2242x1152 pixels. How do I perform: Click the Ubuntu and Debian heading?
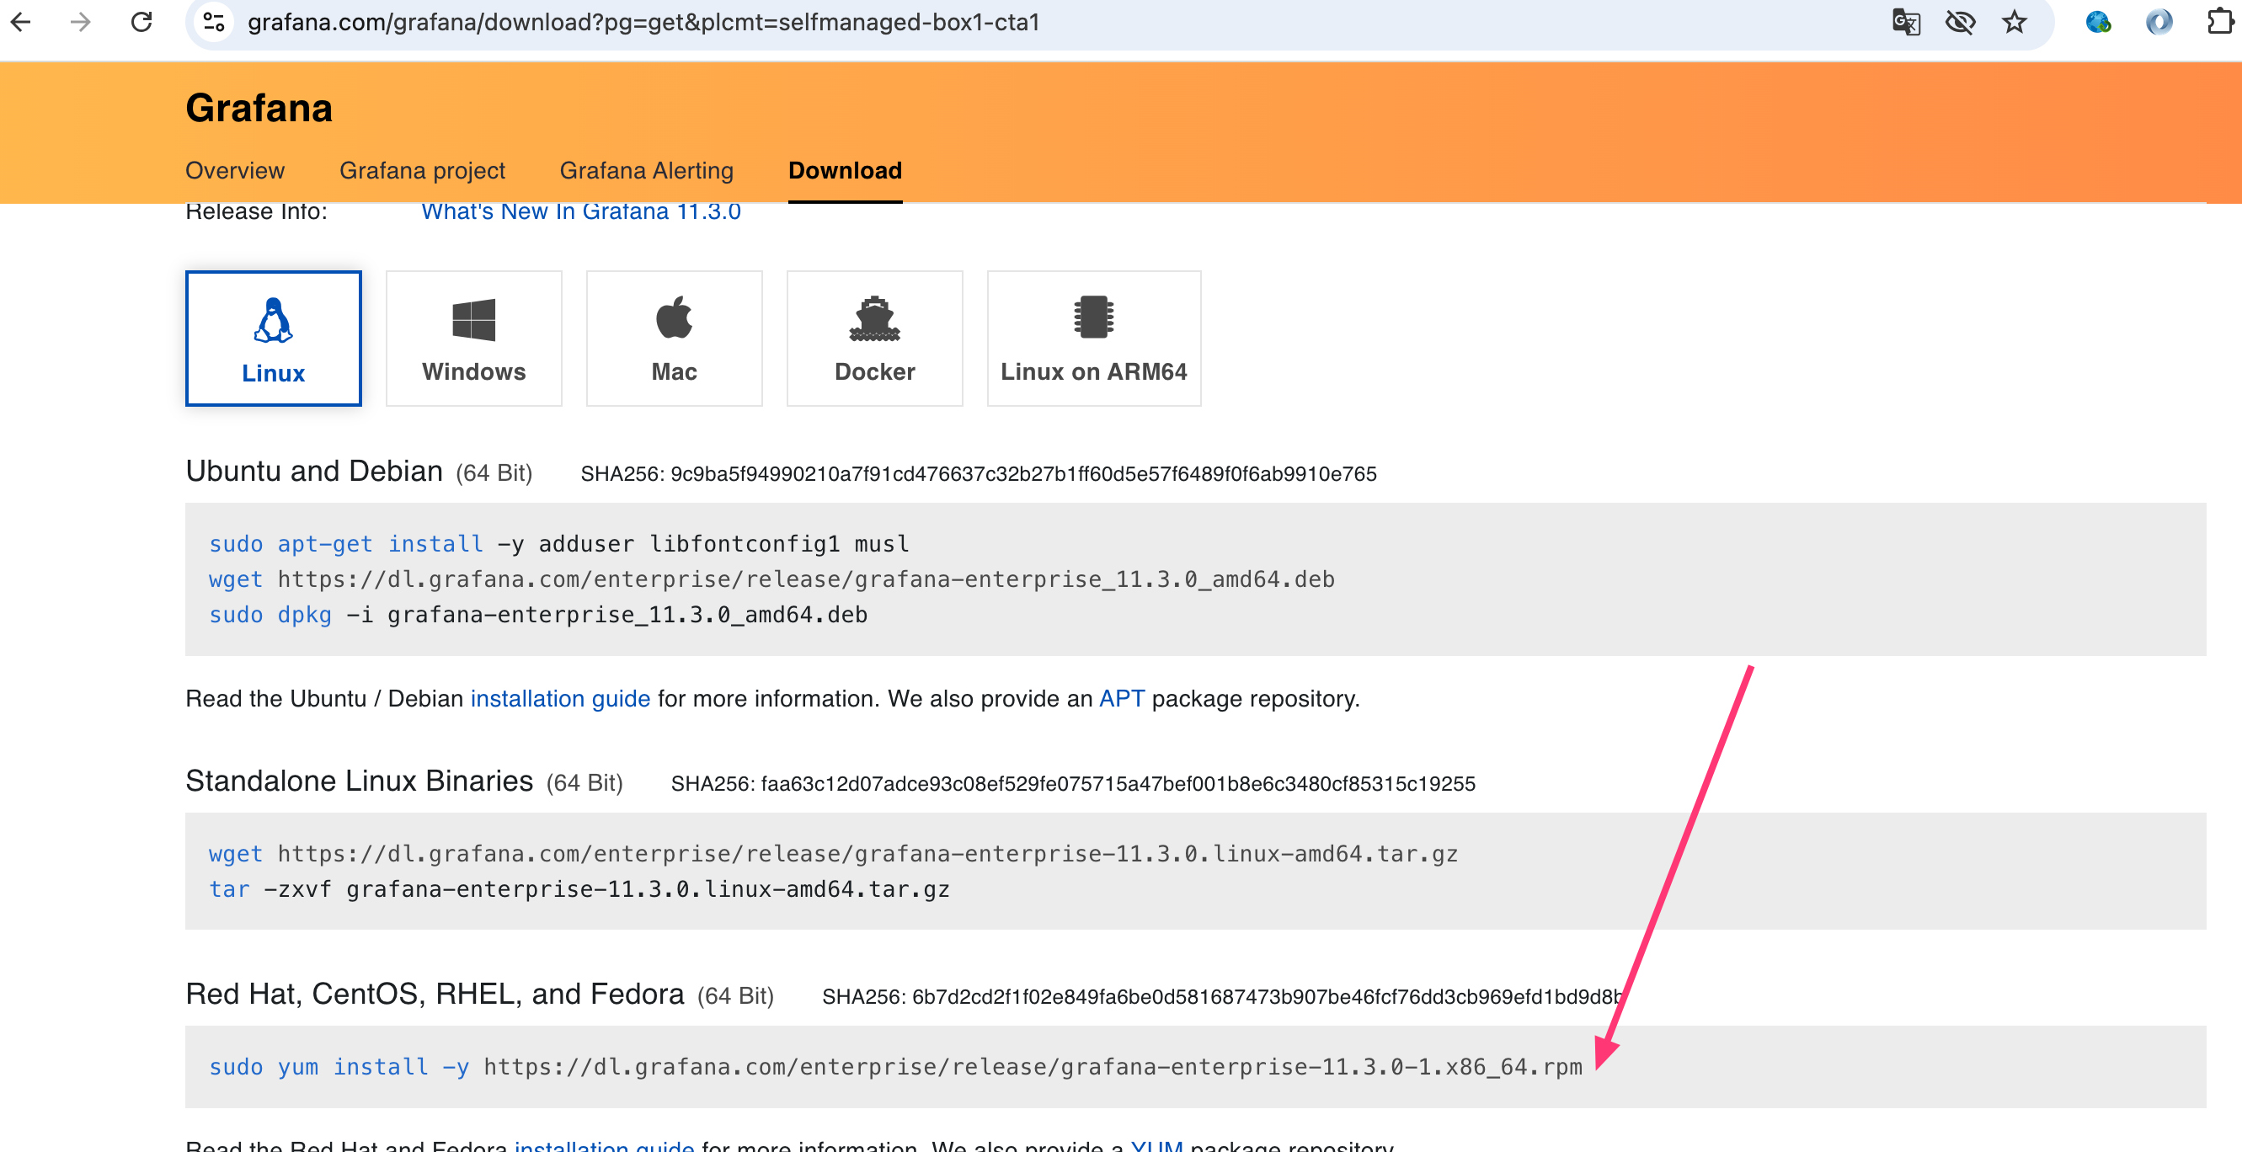[x=314, y=471]
